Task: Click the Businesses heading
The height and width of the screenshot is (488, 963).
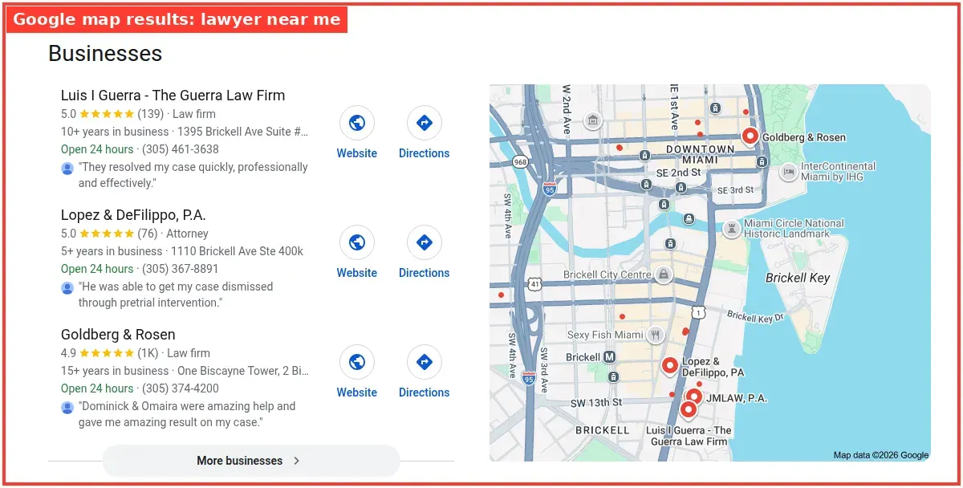Action: (105, 53)
